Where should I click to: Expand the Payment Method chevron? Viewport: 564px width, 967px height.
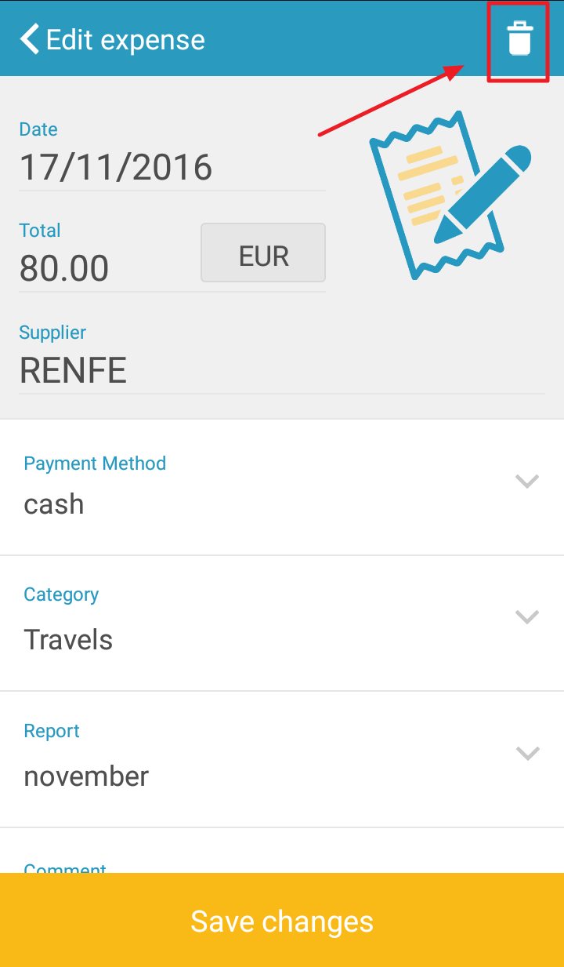pos(527,481)
